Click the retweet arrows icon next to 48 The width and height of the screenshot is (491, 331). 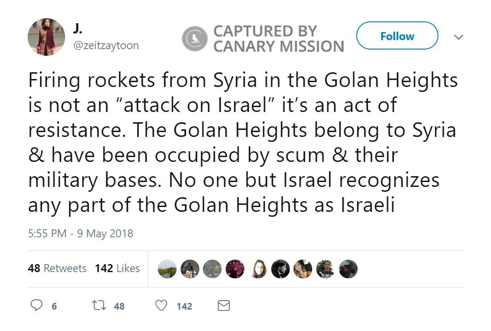[100, 306]
